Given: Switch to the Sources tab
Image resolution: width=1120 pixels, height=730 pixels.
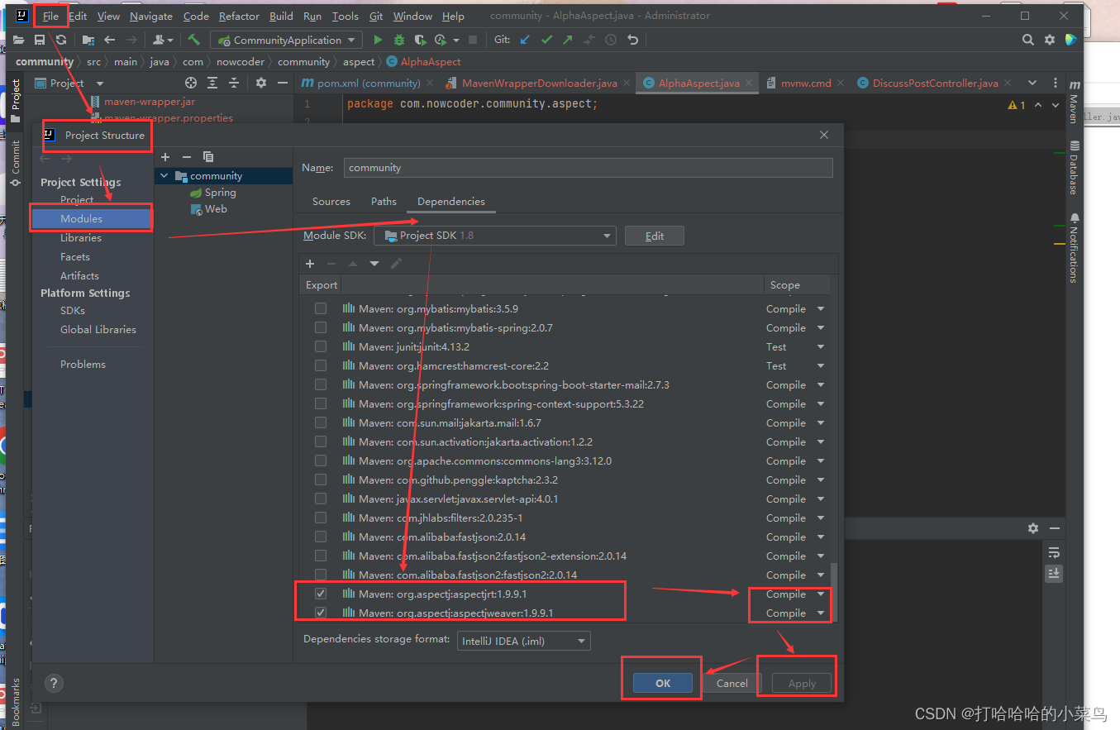Looking at the screenshot, I should point(331,201).
